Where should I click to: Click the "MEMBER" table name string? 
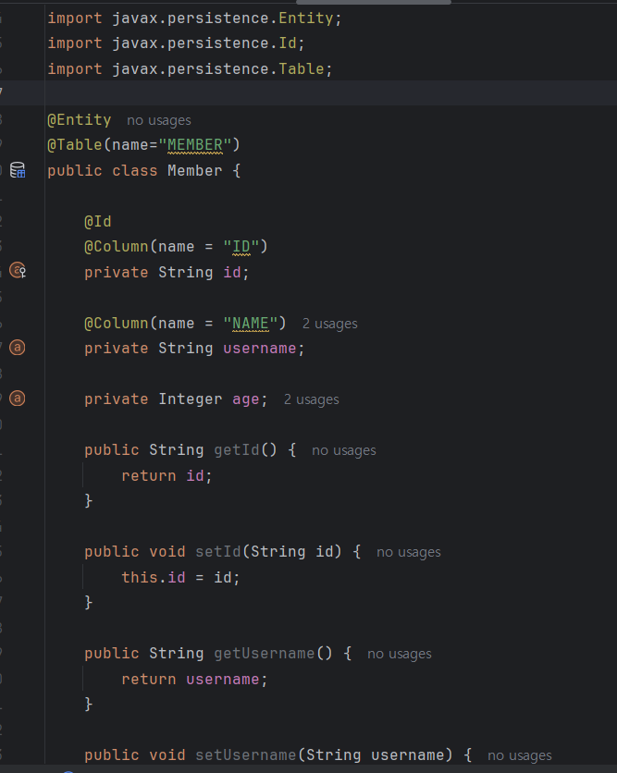[195, 145]
